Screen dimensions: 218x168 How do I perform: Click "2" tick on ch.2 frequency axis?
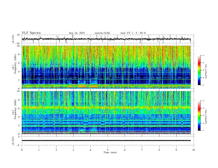(19, 125)
